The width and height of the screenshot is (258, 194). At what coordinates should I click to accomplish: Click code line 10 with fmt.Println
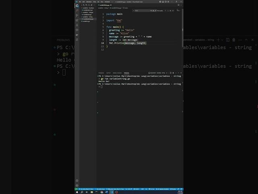[x=128, y=43]
